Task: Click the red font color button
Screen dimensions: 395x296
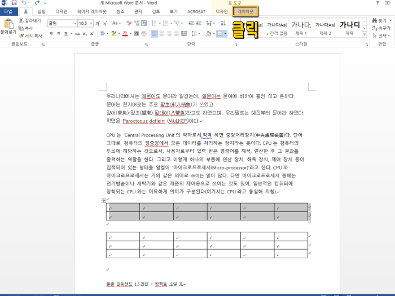Action: coord(125,33)
